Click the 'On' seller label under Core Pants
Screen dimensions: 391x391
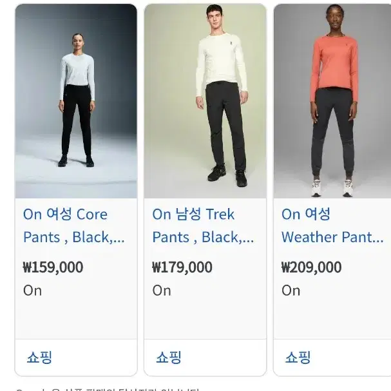[32, 291]
